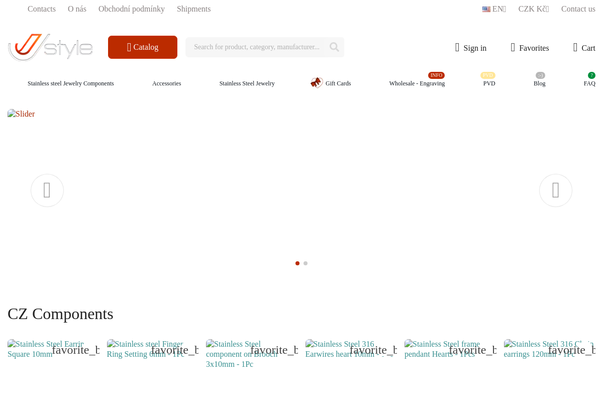Favorite the Finger Ring Setting 6mm
The width and height of the screenshot is (603, 402).
tap(174, 350)
